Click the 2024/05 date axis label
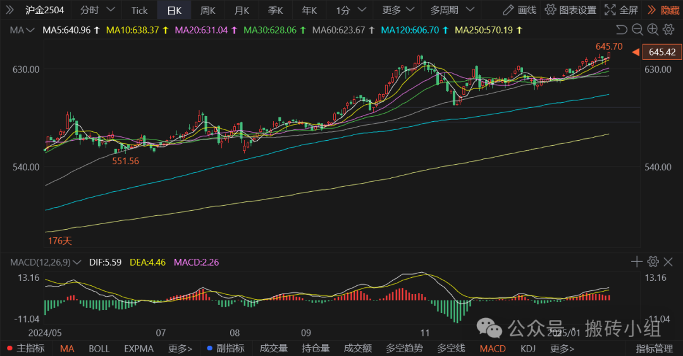Viewport: 683px width, 356px height. coord(45,333)
